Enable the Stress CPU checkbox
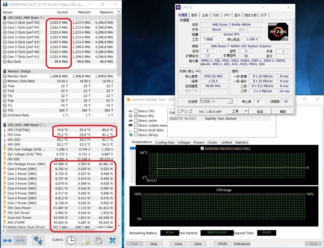This screenshot has height=248, width=324. coord(136,111)
